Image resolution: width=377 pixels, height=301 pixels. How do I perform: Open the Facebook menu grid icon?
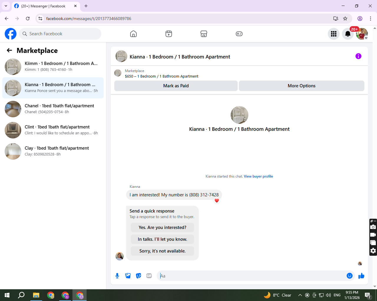tap(334, 34)
